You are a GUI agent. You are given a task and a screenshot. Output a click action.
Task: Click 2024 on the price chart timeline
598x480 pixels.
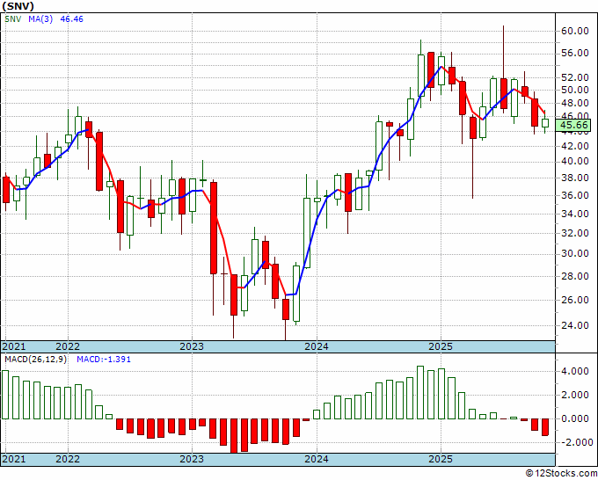pyautogui.click(x=317, y=346)
